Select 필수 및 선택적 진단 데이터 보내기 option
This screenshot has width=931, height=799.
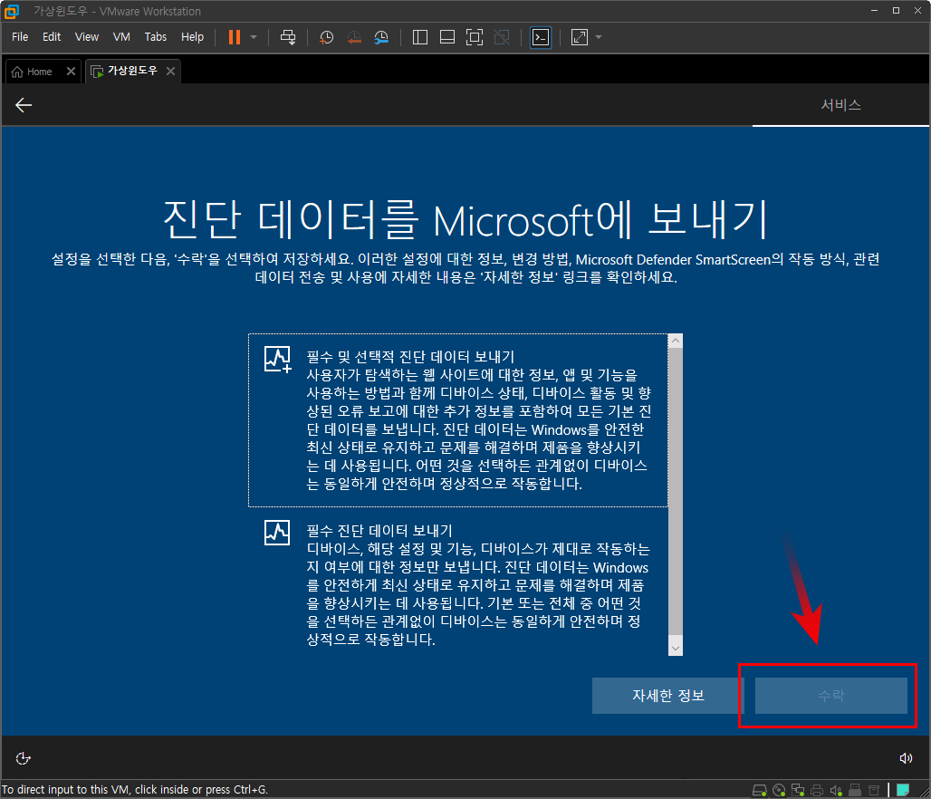[x=457, y=420]
